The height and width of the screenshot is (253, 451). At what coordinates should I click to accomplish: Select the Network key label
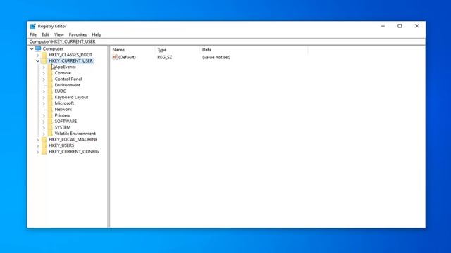(x=63, y=109)
